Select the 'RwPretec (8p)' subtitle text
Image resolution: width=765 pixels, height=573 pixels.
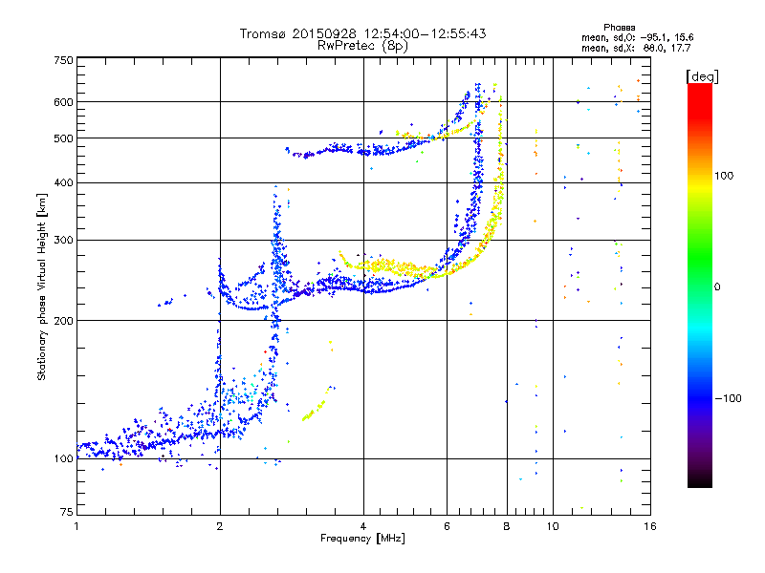tap(362, 46)
